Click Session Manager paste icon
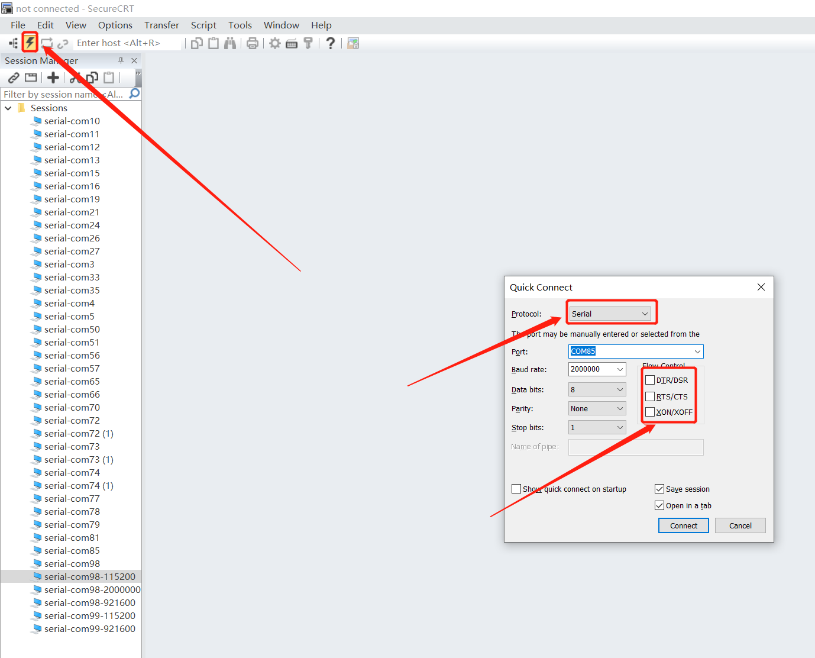815x658 pixels. [x=109, y=78]
